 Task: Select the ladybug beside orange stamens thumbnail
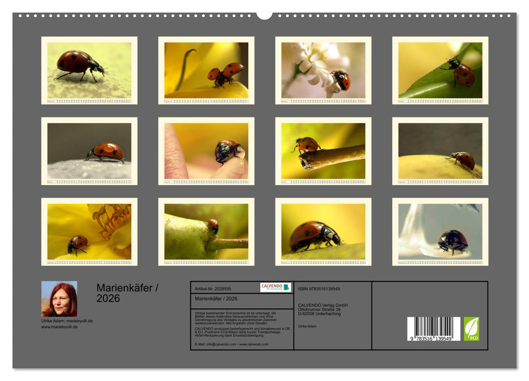pos(89,231)
